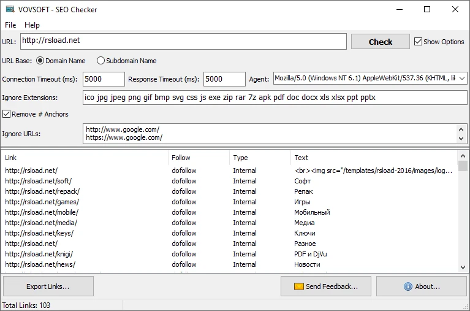The image size is (470, 311).
Task: Click the Export Links button
Action: pos(48,286)
